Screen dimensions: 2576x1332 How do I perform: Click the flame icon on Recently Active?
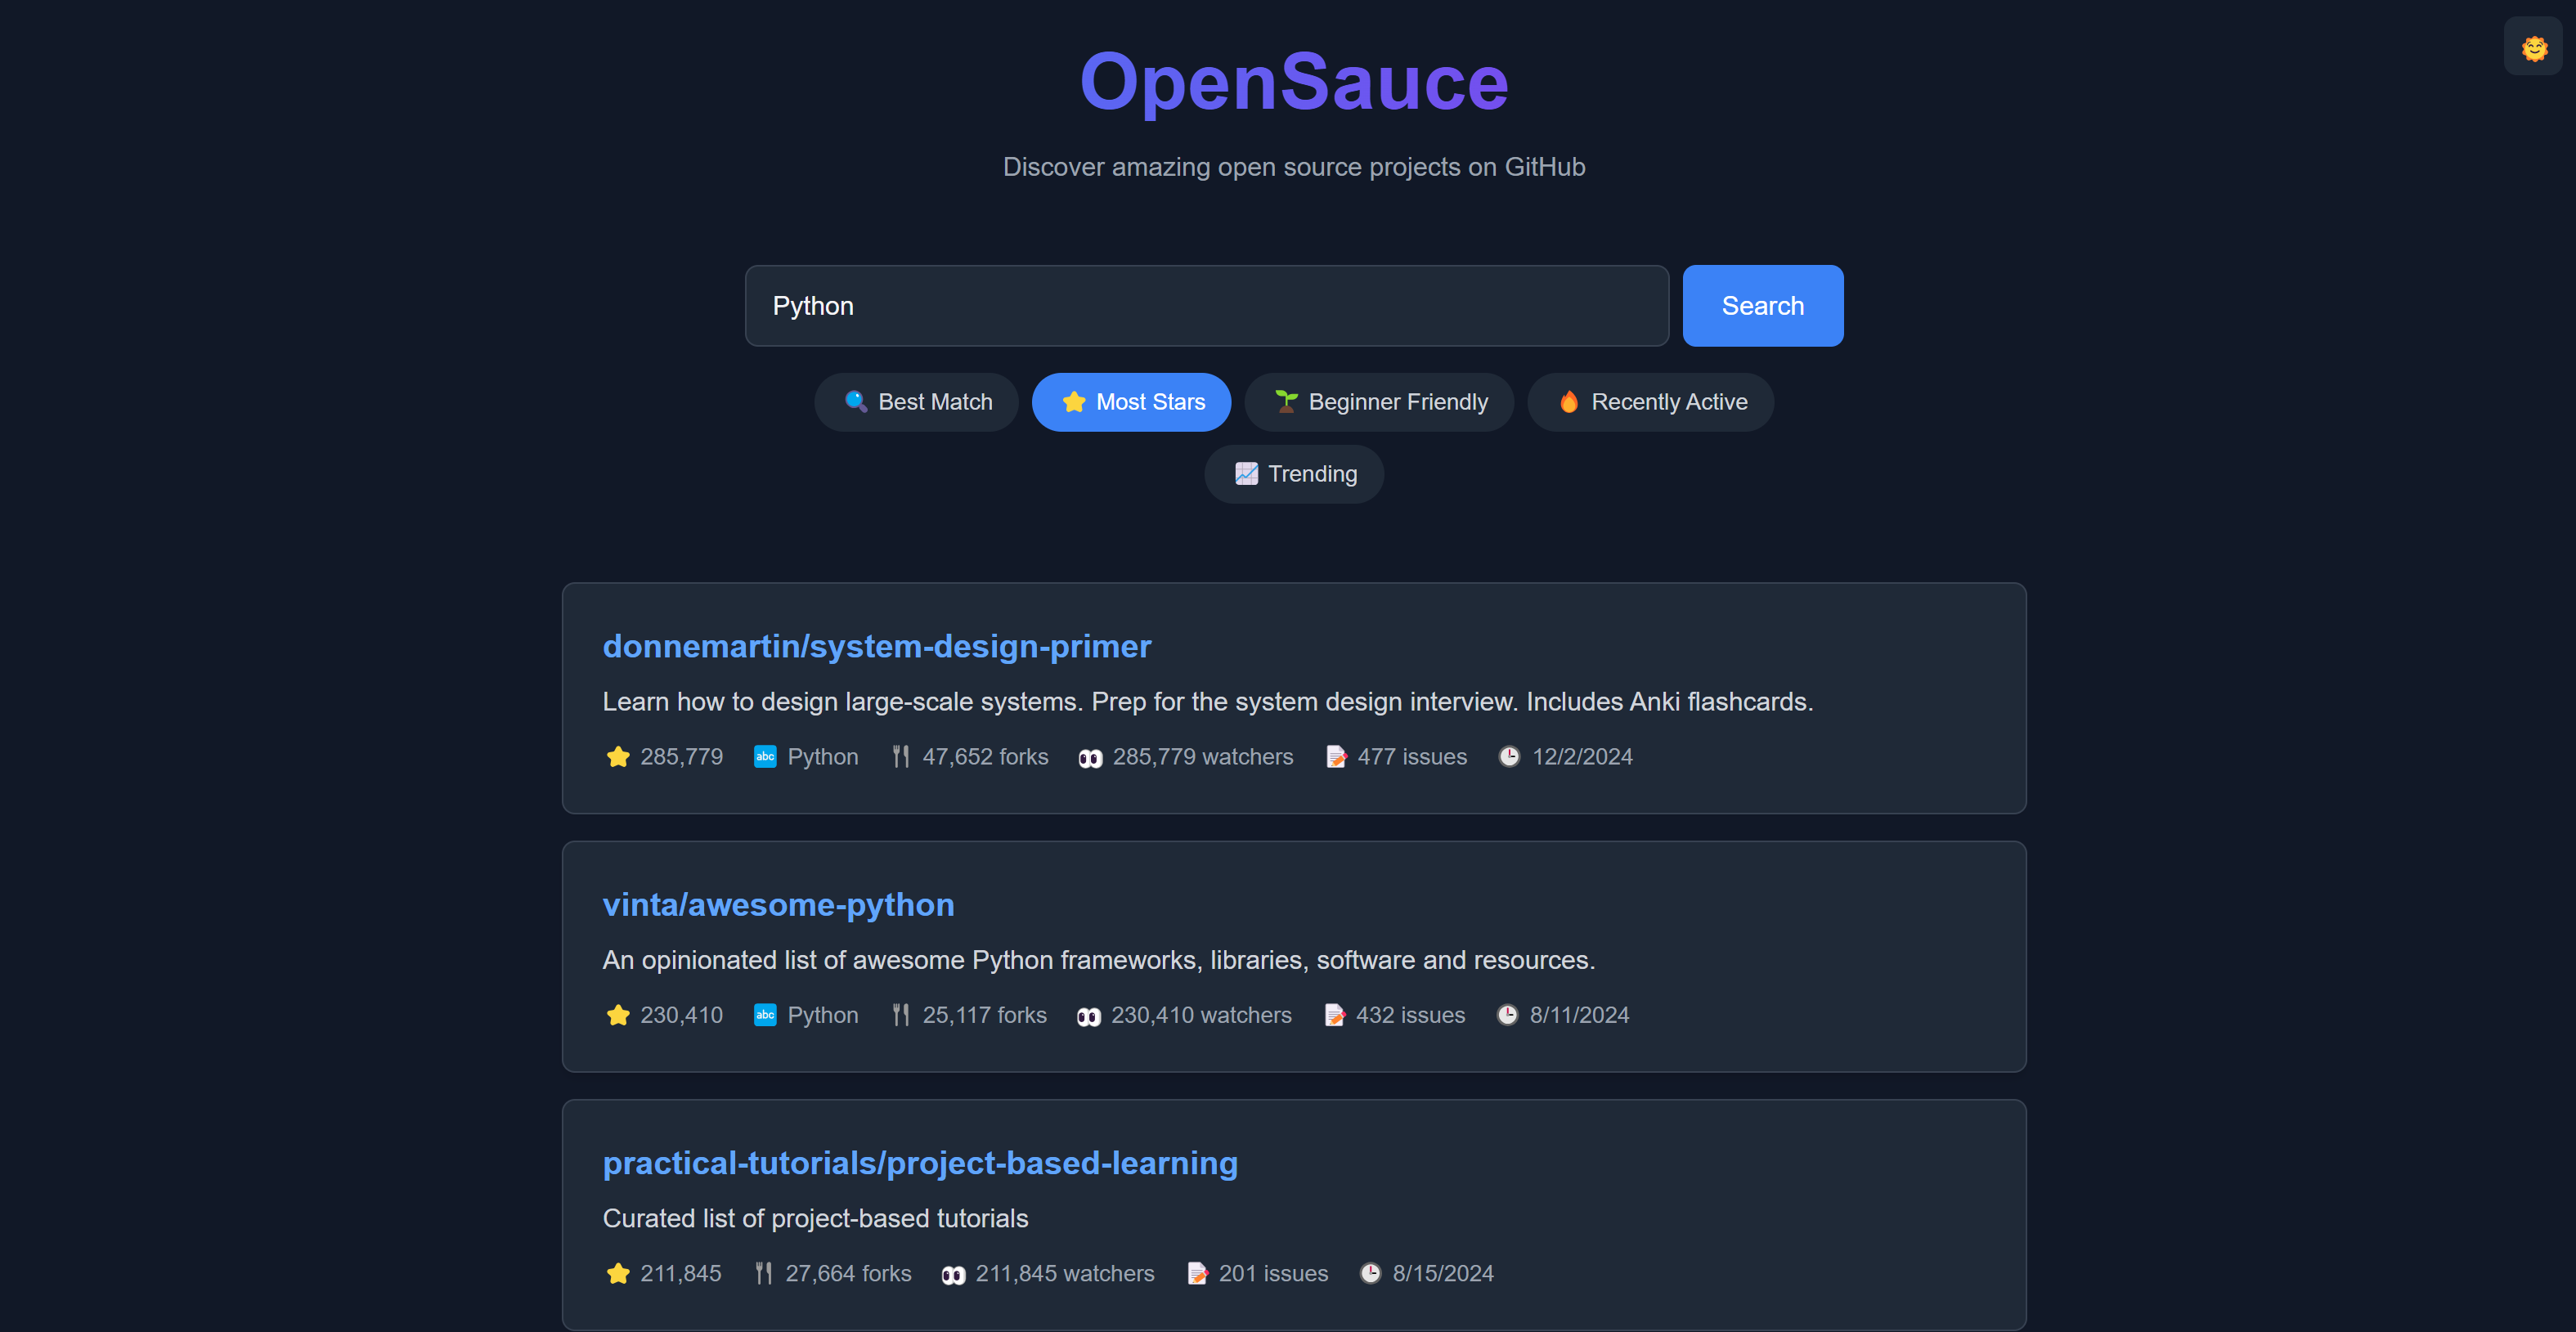click(x=1568, y=401)
